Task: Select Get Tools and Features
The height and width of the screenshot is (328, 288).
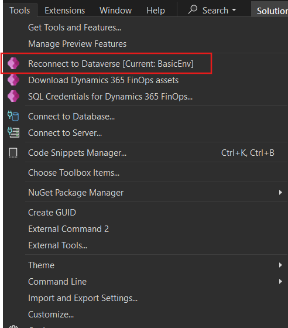Action: (74, 28)
